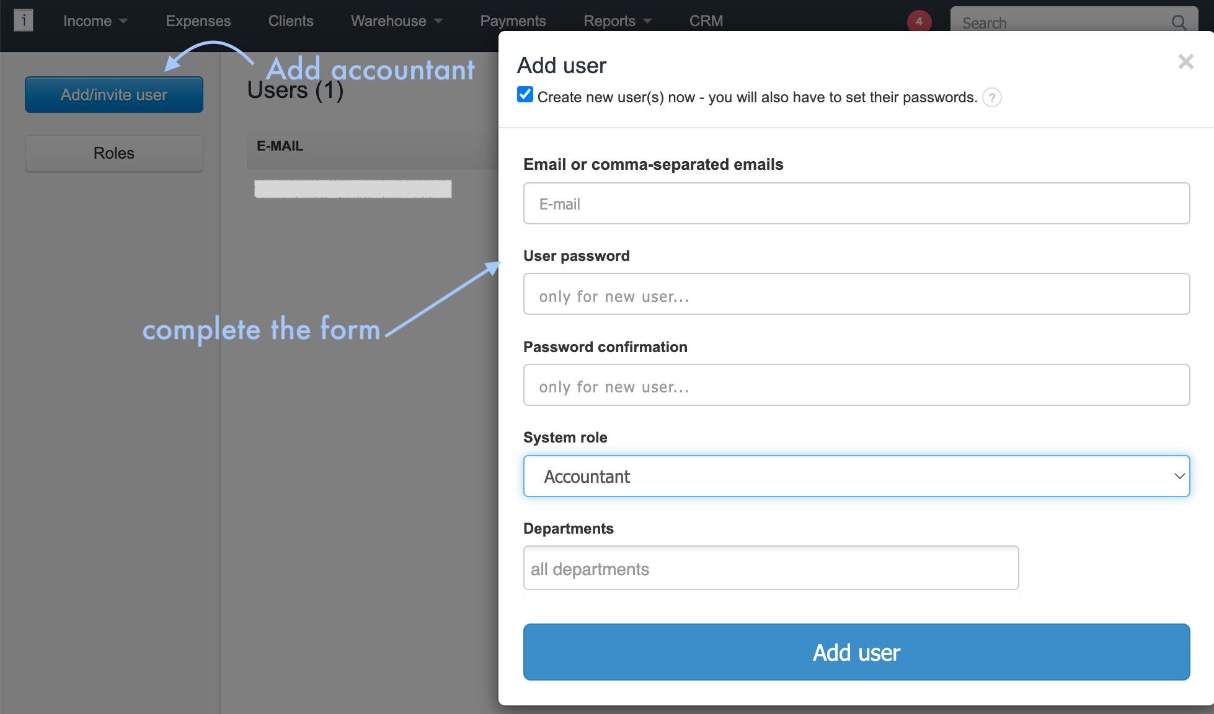Expand the System role dropdown
This screenshot has width=1214, height=714.
coord(856,476)
